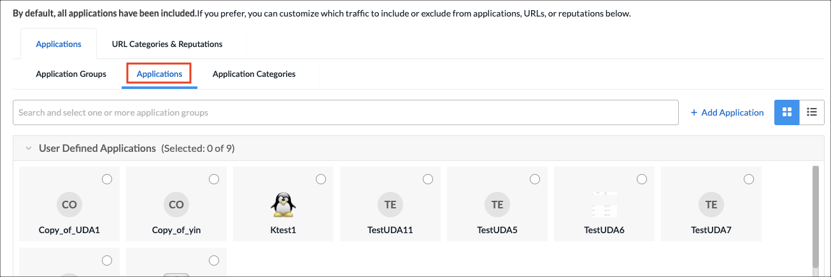This screenshot has height=277, width=831.
Task: Select the TestUDA7 radio button
Action: point(749,179)
